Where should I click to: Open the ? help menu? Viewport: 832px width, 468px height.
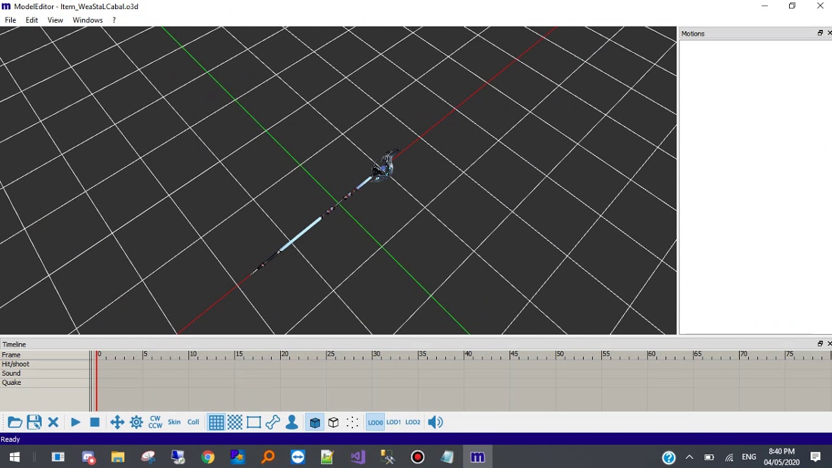[114, 20]
